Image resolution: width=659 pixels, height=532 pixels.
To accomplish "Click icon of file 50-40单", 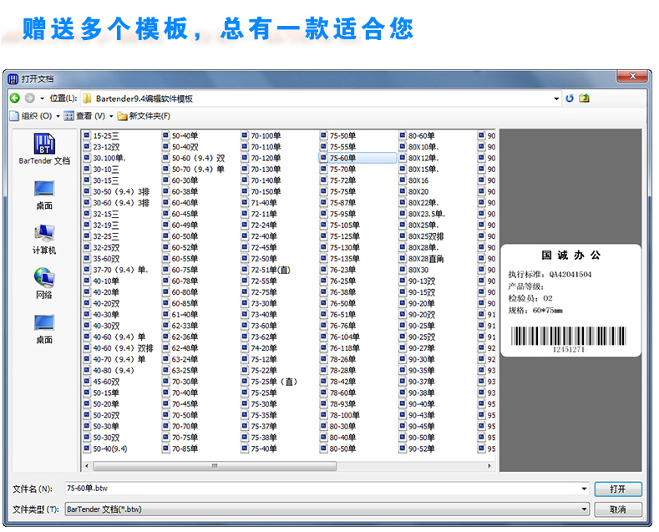I will pos(165,135).
